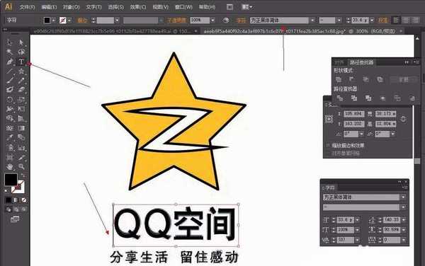Open the 对象(O) menu
The width and height of the screenshot is (425, 266).
[72, 7]
